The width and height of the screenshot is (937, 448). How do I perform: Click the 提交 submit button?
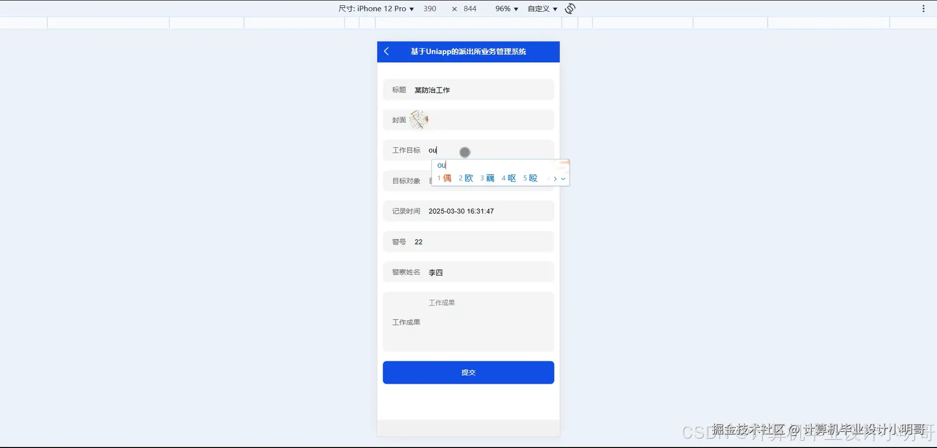[x=468, y=372]
